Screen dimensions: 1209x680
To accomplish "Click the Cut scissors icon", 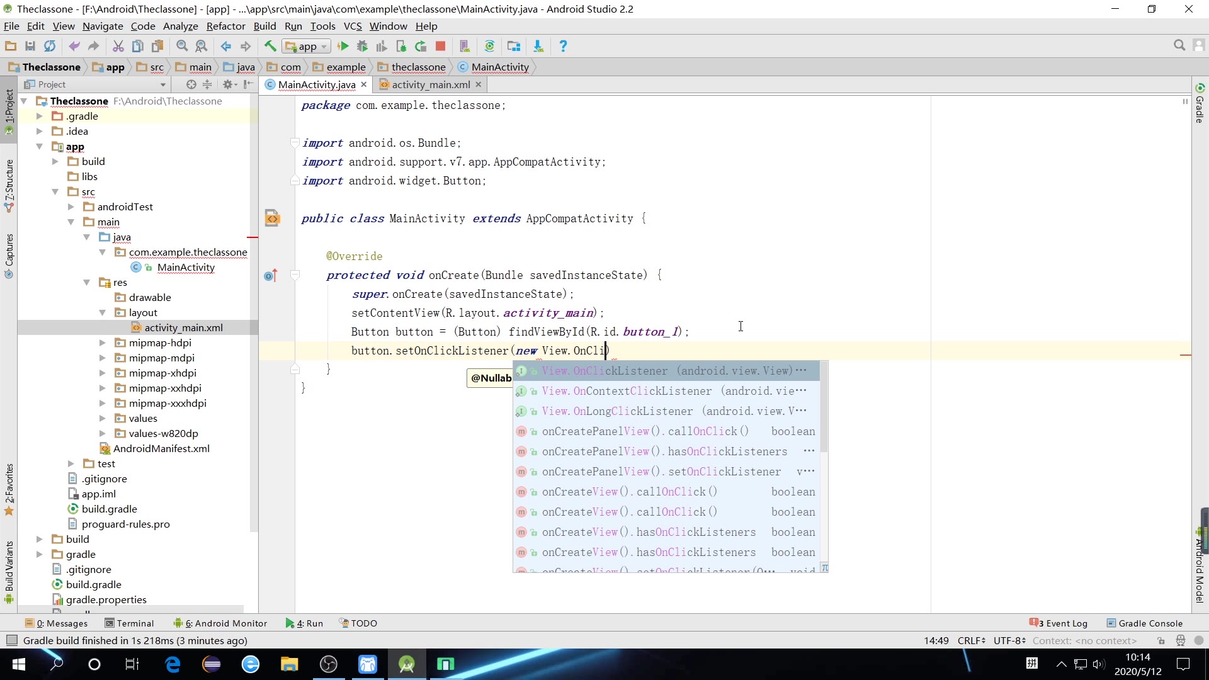I will (118, 46).
